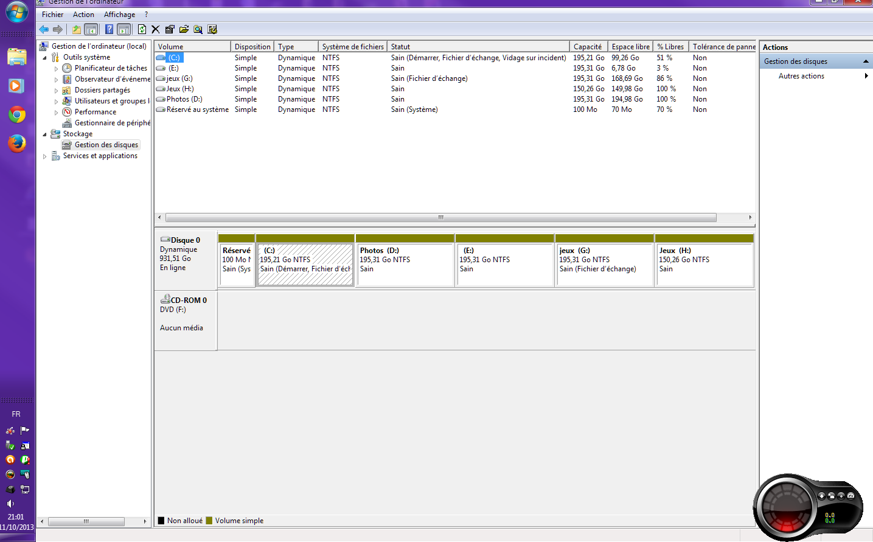Collapse the Stockage tree node
The height and width of the screenshot is (542, 873).
coord(44,134)
